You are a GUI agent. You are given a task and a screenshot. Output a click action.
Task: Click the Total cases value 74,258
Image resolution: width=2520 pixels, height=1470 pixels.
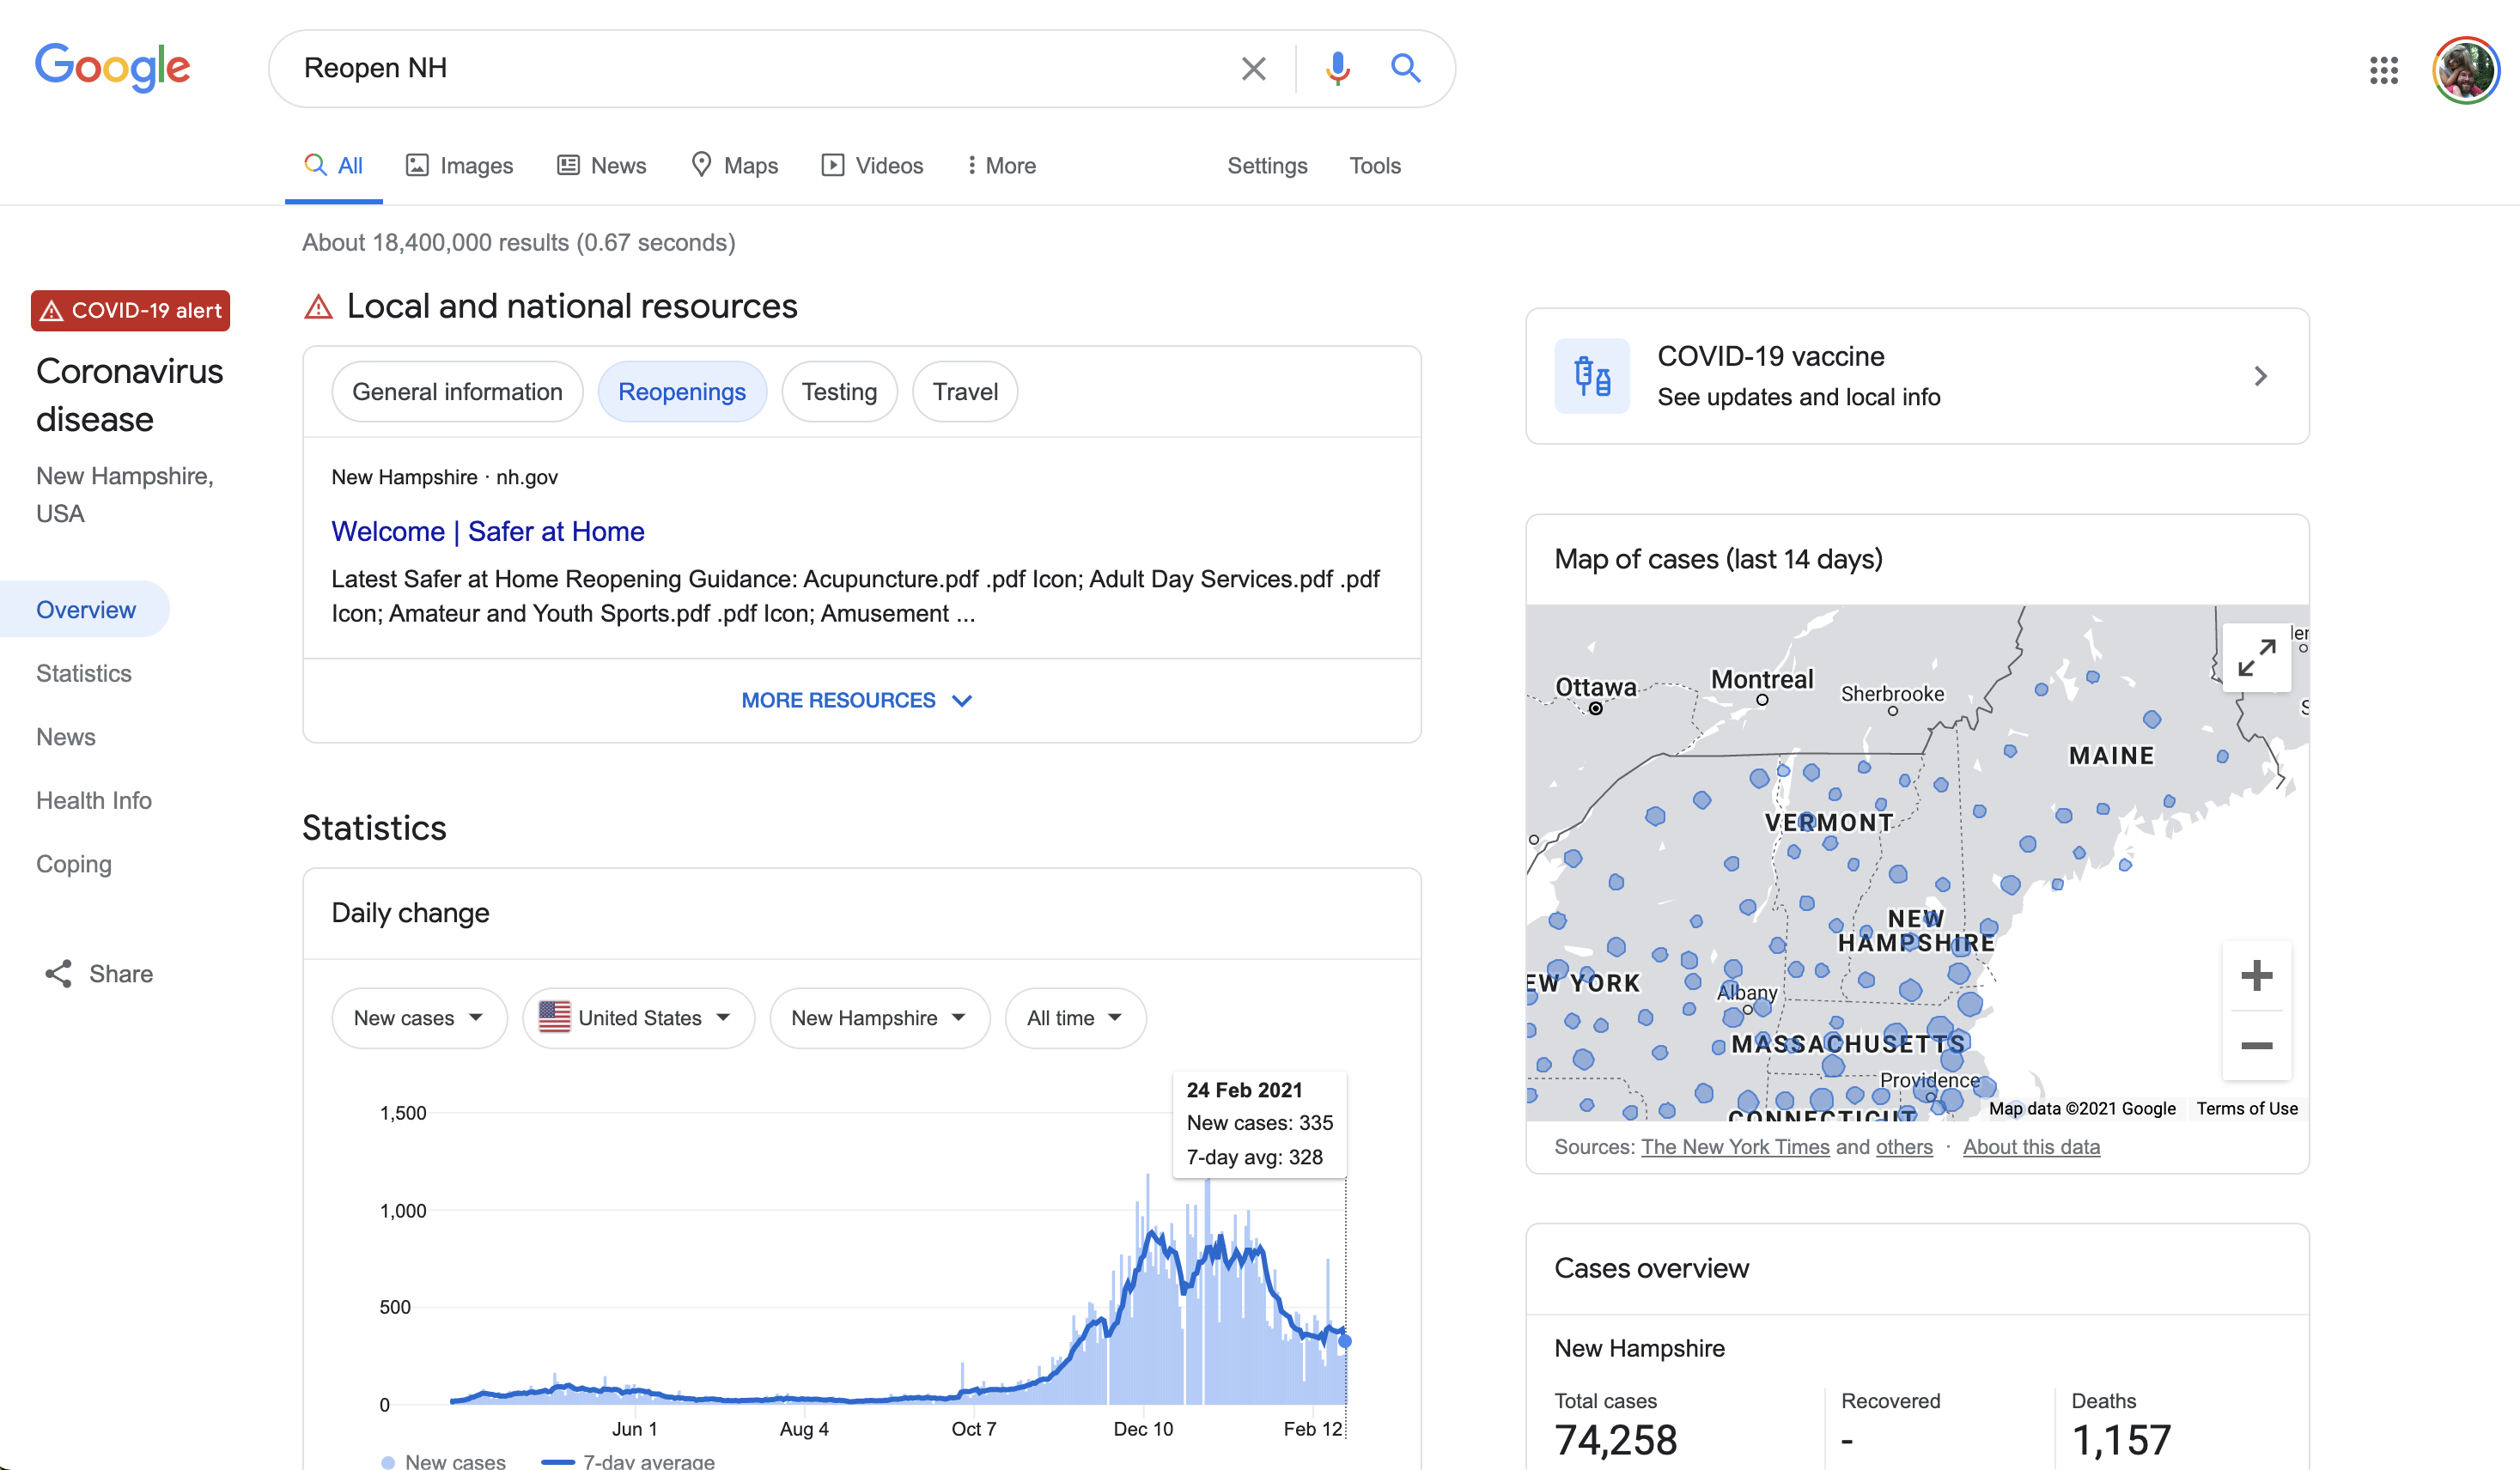(1615, 1440)
